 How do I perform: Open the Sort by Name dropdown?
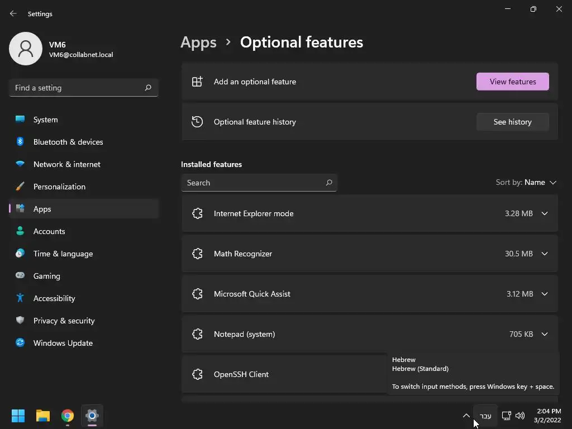click(x=526, y=183)
